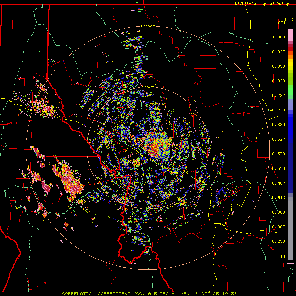Click the 0.627 legend value
The image size is (296, 296).
point(279,139)
